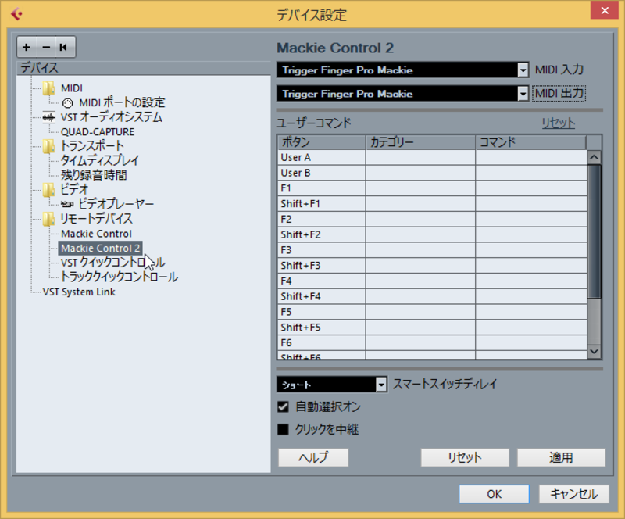Viewport: 625px width, 519px height.
Task: Click the MIDI folder icon
Action: coord(48,88)
